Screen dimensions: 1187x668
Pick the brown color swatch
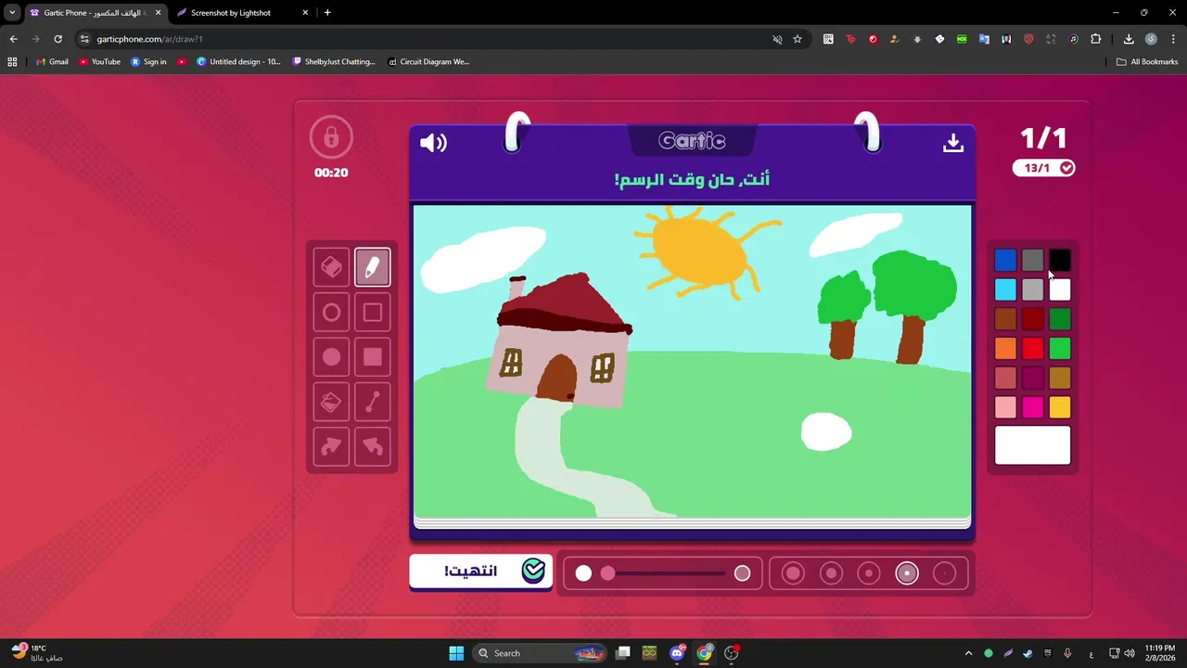1005,319
